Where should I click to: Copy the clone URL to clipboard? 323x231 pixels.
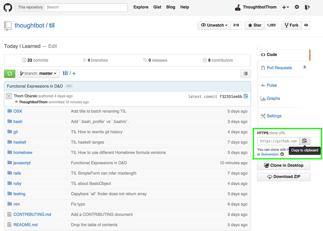(x=305, y=141)
